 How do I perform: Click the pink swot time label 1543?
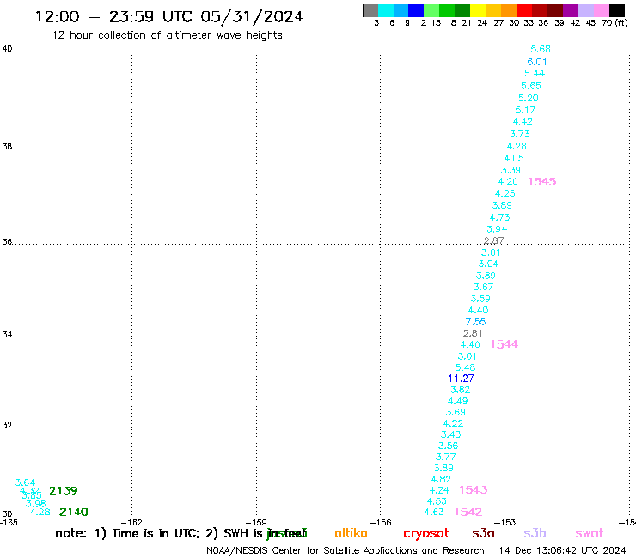point(474,490)
